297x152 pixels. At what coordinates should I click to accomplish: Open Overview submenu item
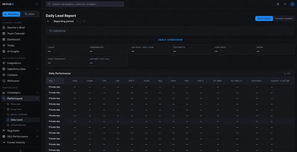[x=23, y=104]
